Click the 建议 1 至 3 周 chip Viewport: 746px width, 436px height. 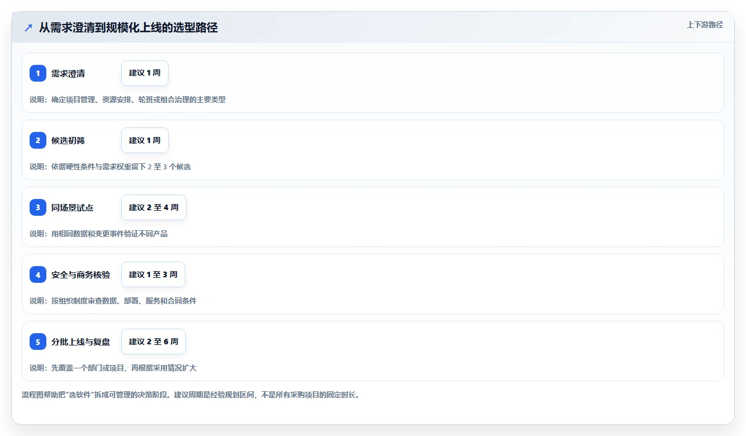click(x=153, y=274)
